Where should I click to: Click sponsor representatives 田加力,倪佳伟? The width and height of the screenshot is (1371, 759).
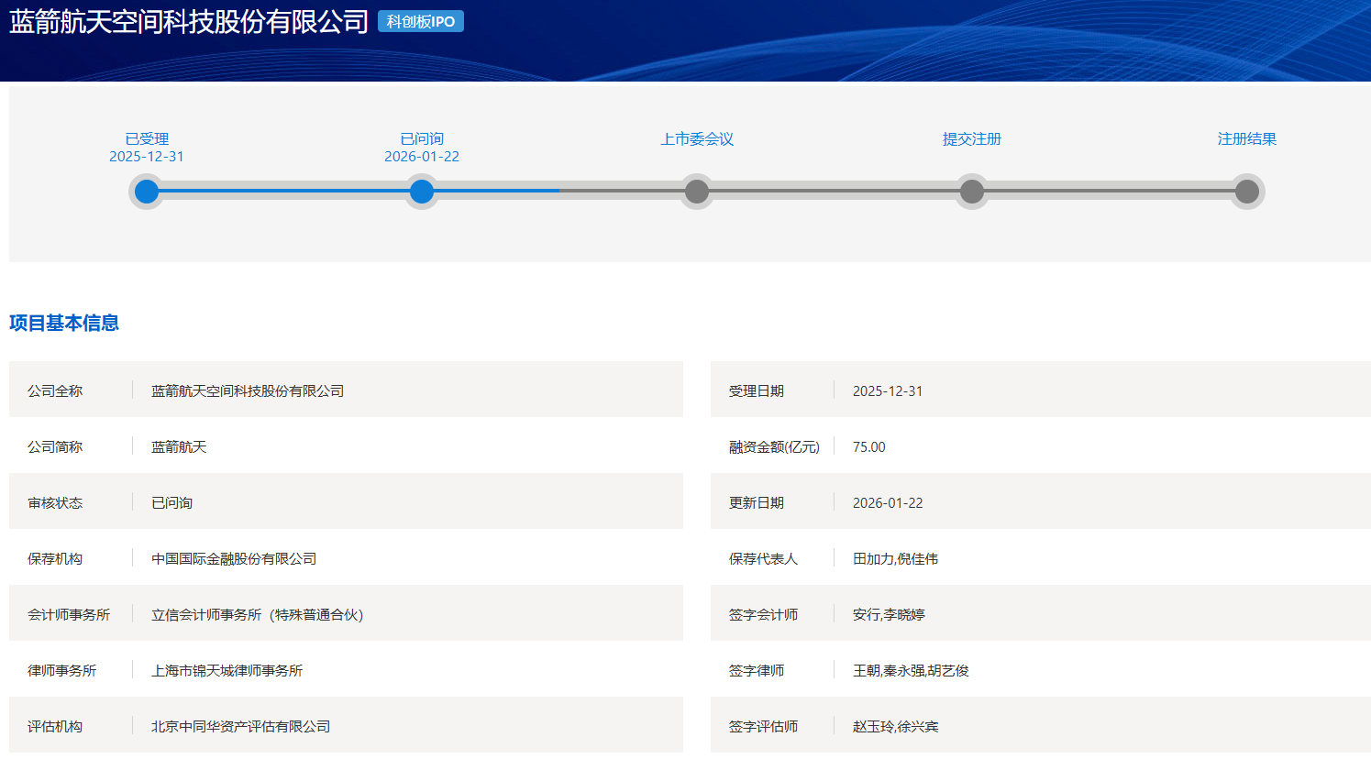point(895,558)
